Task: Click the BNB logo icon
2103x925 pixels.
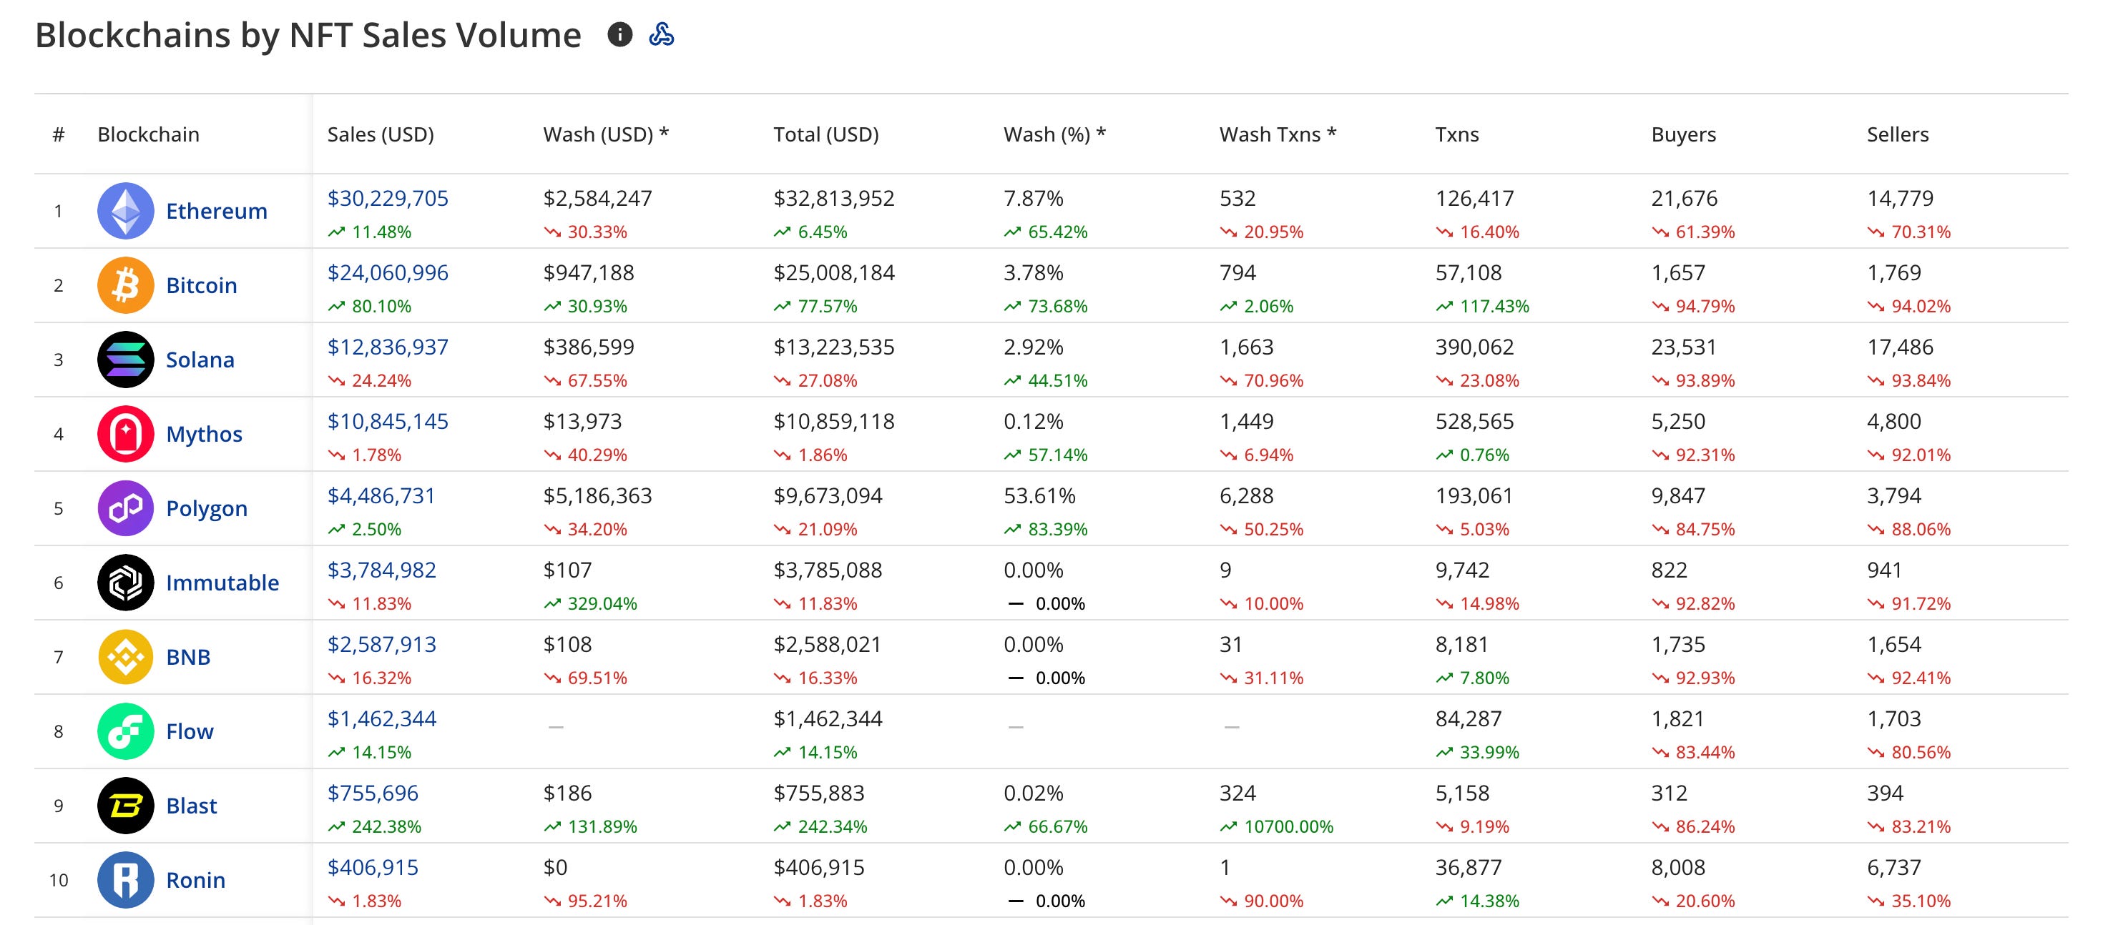Action: (126, 656)
